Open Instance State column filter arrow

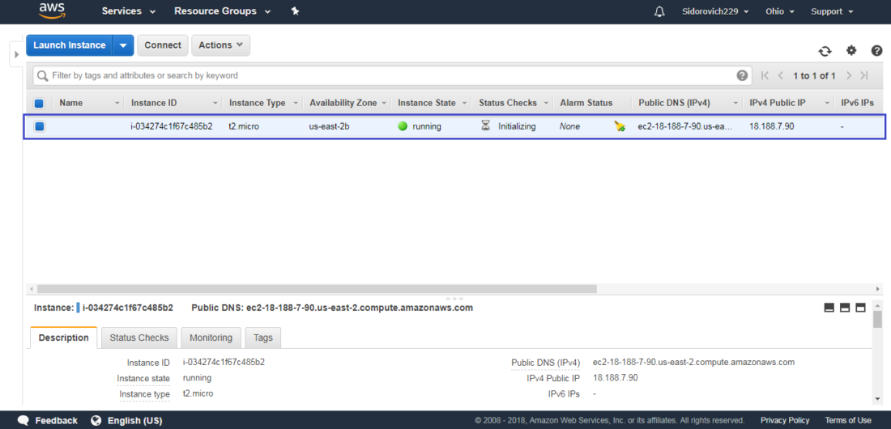pos(465,104)
